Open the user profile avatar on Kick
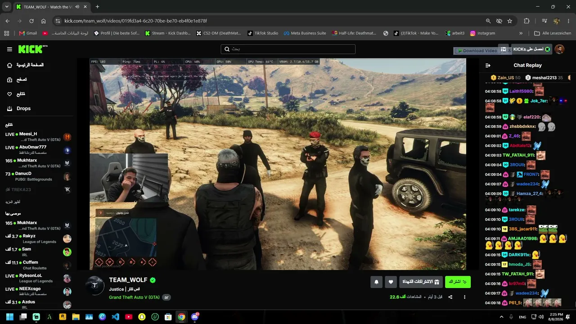Viewport: 576px width, 324px height. coord(559,49)
